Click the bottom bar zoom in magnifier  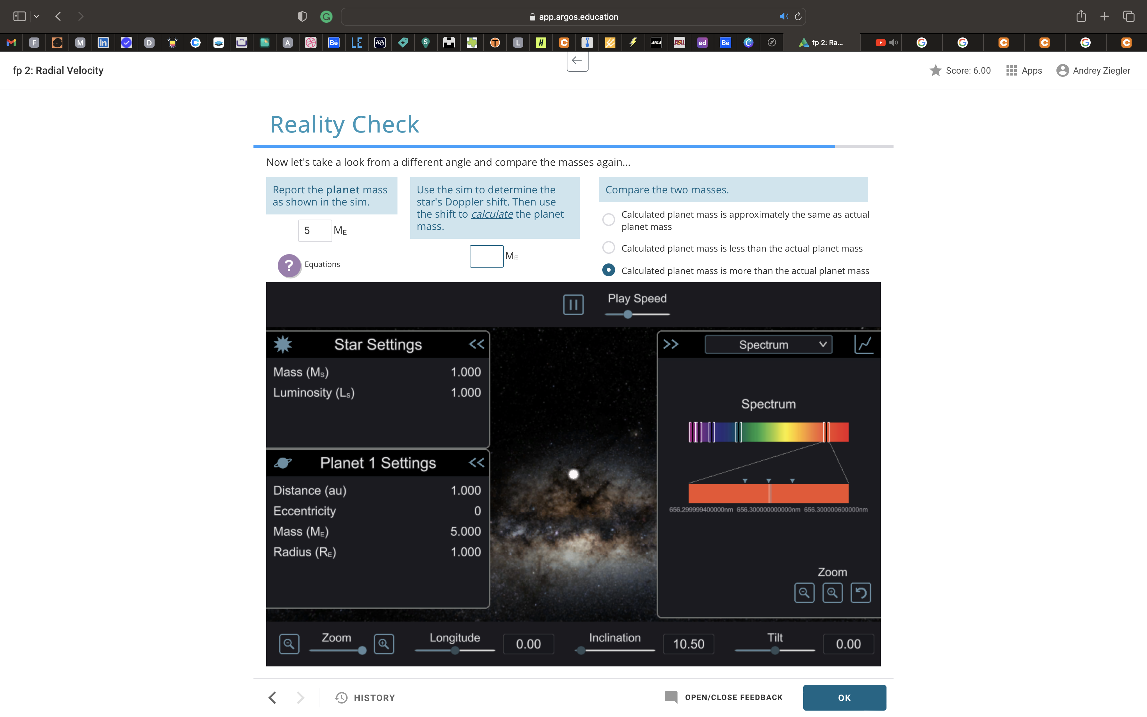(x=383, y=644)
